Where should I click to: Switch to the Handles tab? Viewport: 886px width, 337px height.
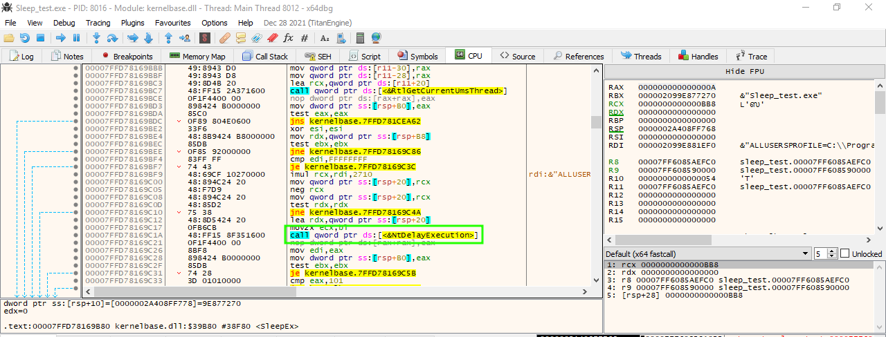click(698, 57)
